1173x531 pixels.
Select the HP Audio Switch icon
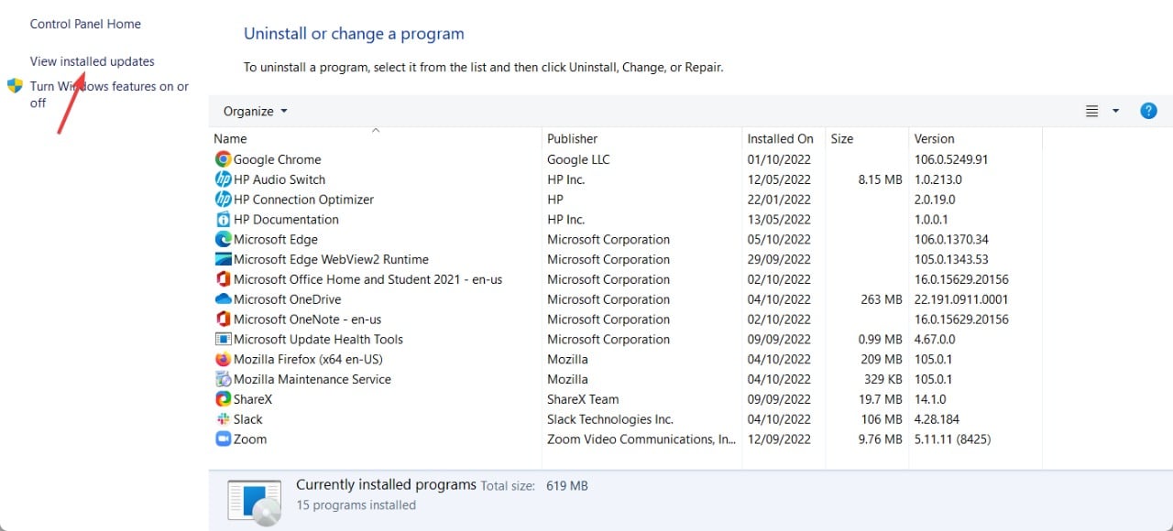pyautogui.click(x=223, y=179)
